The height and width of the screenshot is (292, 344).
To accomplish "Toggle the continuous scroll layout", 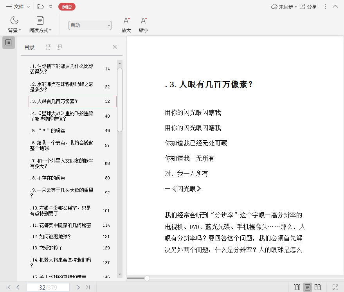I will click(x=297, y=287).
